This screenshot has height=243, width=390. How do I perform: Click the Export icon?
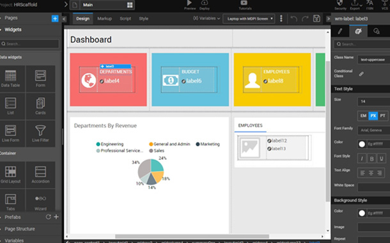point(354,3)
